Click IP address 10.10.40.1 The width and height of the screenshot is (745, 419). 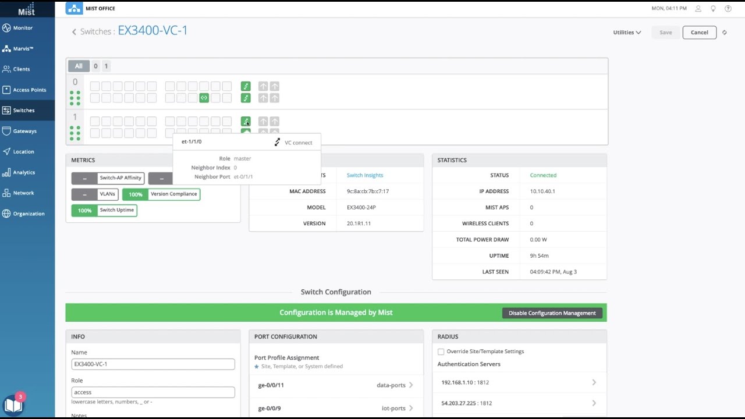(x=542, y=191)
